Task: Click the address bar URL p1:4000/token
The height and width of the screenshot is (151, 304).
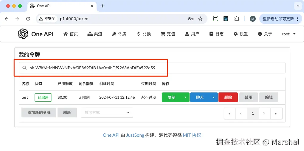Action: pyautogui.click(x=74, y=19)
